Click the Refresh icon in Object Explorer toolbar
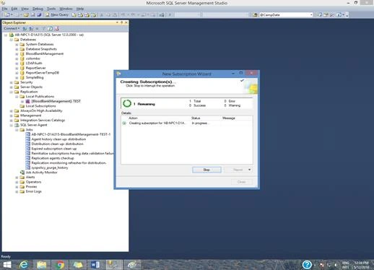This screenshot has height=270, width=374. [51, 29]
